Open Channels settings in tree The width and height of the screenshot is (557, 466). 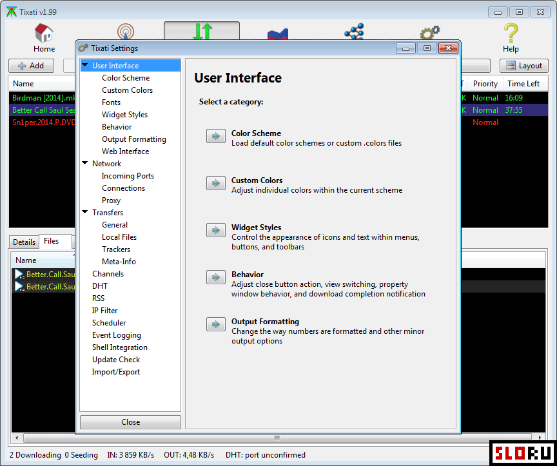[x=108, y=274]
